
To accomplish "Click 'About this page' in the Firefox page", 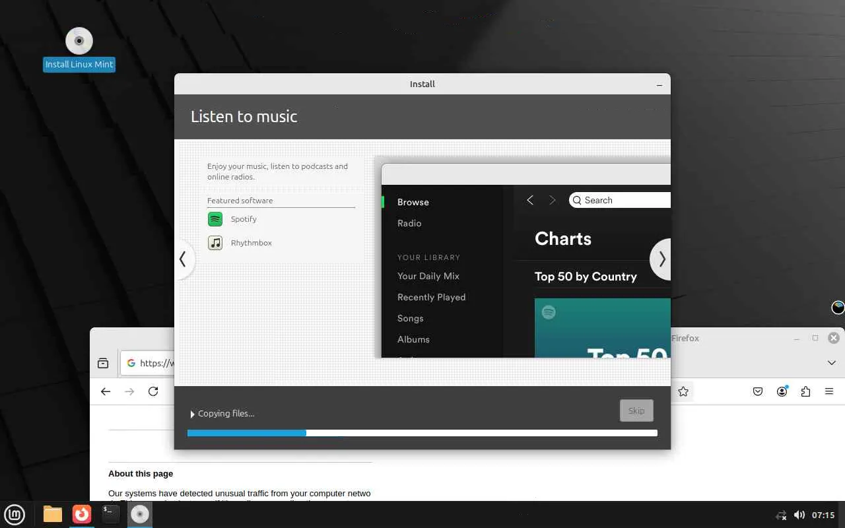I will (x=141, y=473).
